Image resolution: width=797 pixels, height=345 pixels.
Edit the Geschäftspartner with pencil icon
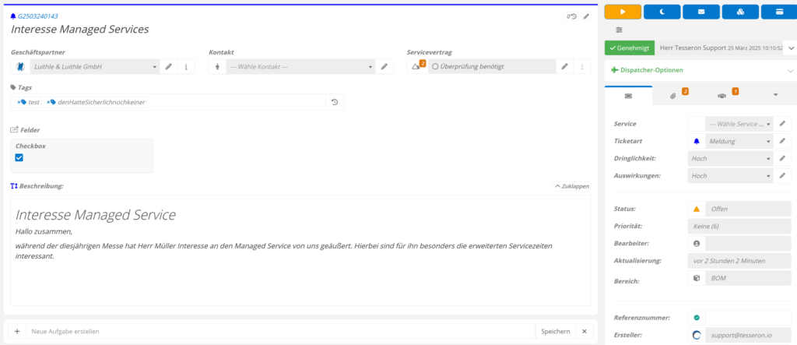(x=169, y=67)
